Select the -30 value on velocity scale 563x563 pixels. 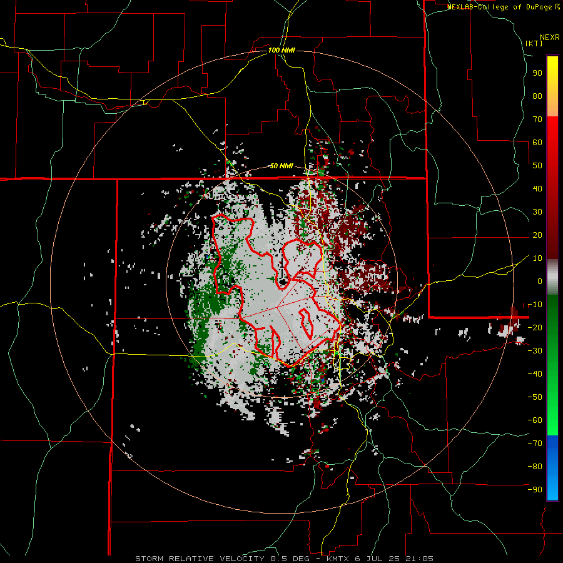pos(535,351)
